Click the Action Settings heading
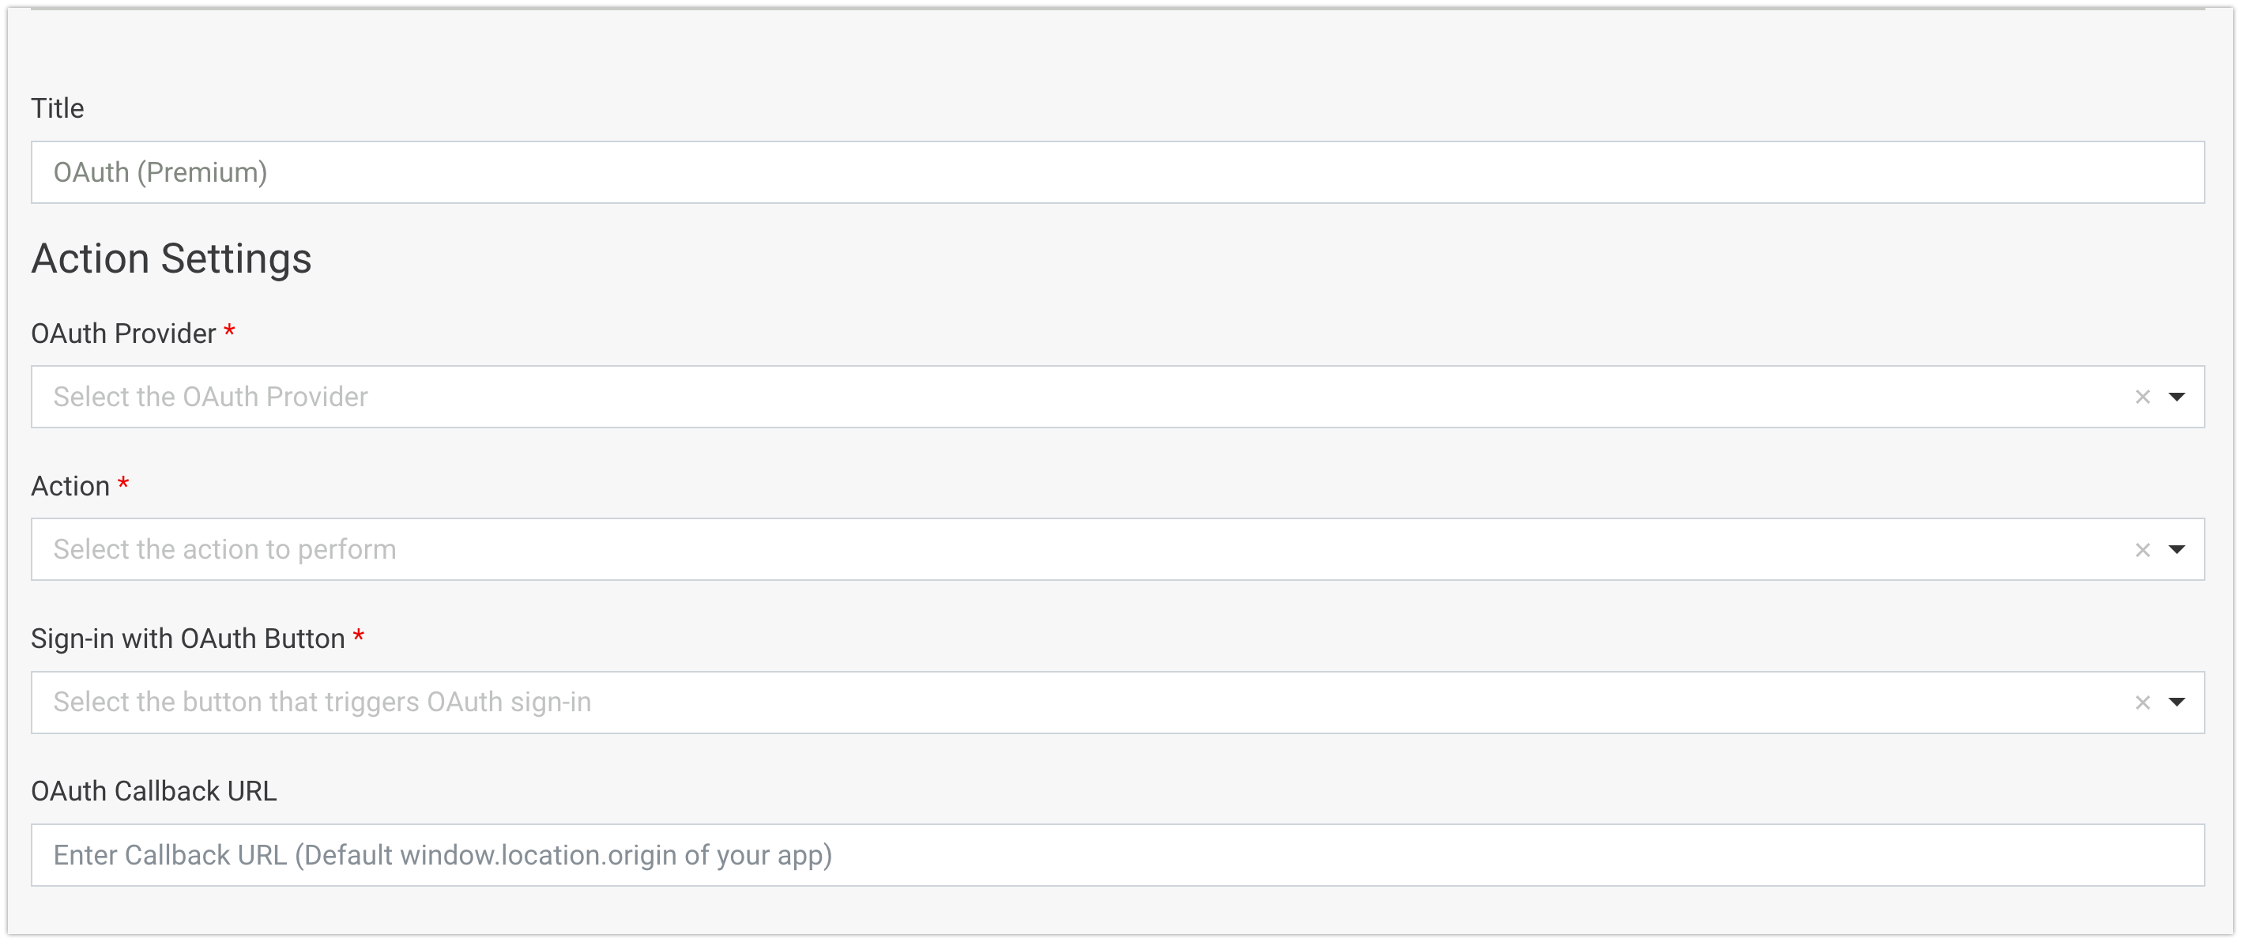This screenshot has width=2241, height=942. tap(171, 258)
